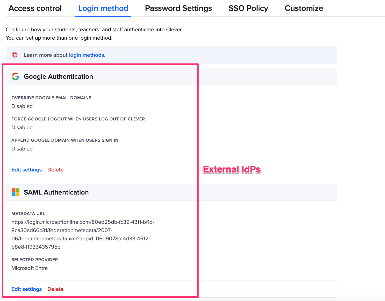
Task: Click the Microsoft logo beside SAML Authentication
Action: click(16, 192)
